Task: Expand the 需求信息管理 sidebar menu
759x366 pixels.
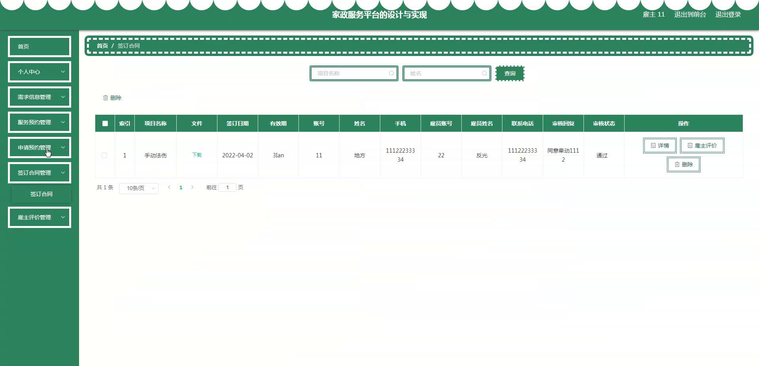Action: 40,97
